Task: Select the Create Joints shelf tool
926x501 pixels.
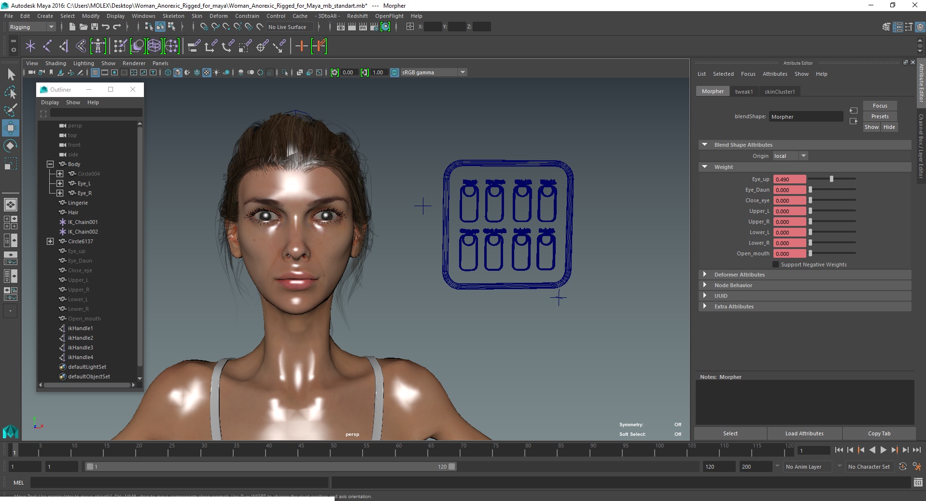Action: (47, 46)
